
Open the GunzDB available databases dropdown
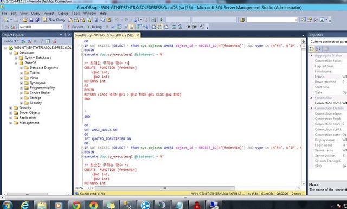[x=61, y=27]
